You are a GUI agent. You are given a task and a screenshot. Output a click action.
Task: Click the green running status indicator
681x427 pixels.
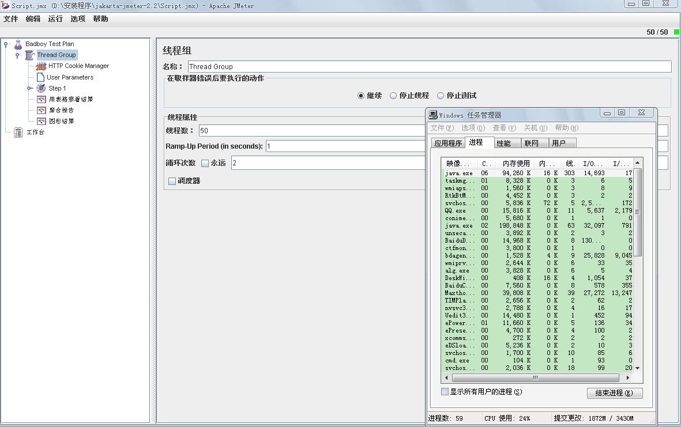pos(676,32)
